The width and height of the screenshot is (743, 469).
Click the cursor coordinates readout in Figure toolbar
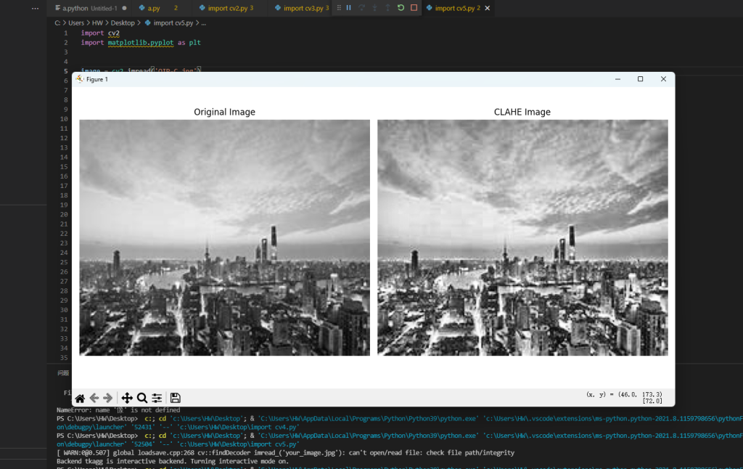click(624, 397)
